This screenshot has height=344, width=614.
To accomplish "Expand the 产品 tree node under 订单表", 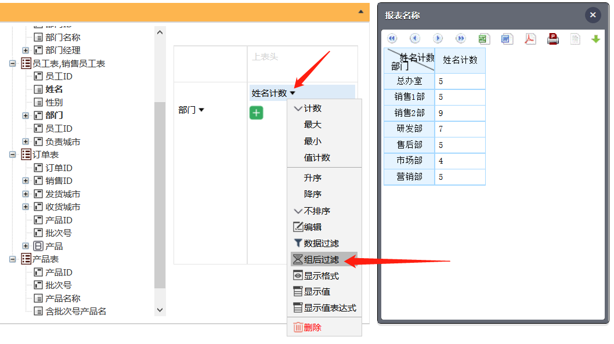I will (x=26, y=246).
